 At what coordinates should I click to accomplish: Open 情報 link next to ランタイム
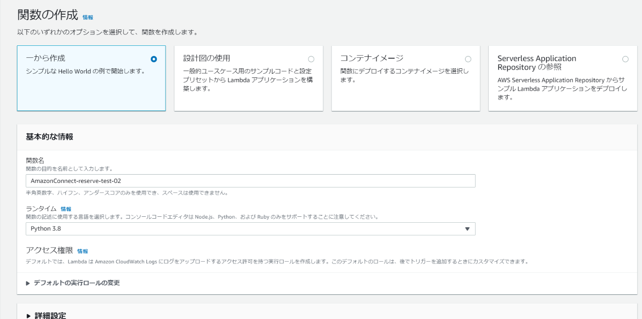[66, 209]
